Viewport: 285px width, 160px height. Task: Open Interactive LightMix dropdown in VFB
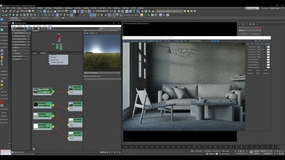coord(199,41)
